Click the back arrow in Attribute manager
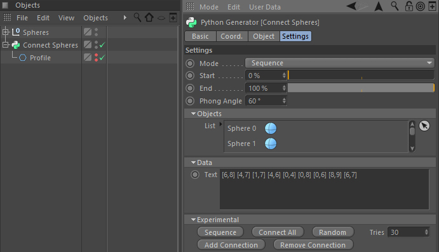Viewport: 439px width, 252px height. click(x=351, y=6)
